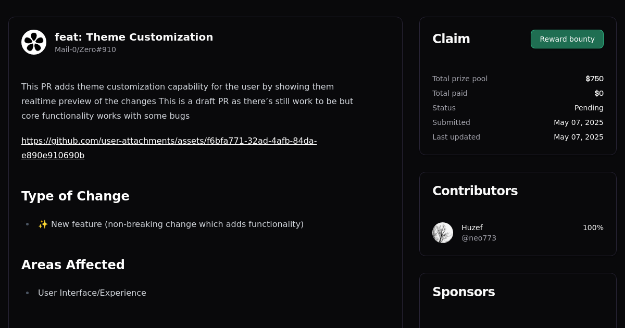Image resolution: width=625 pixels, height=328 pixels.
Task: Click the sparkles emoji in New feature bullet
Action: coord(43,224)
